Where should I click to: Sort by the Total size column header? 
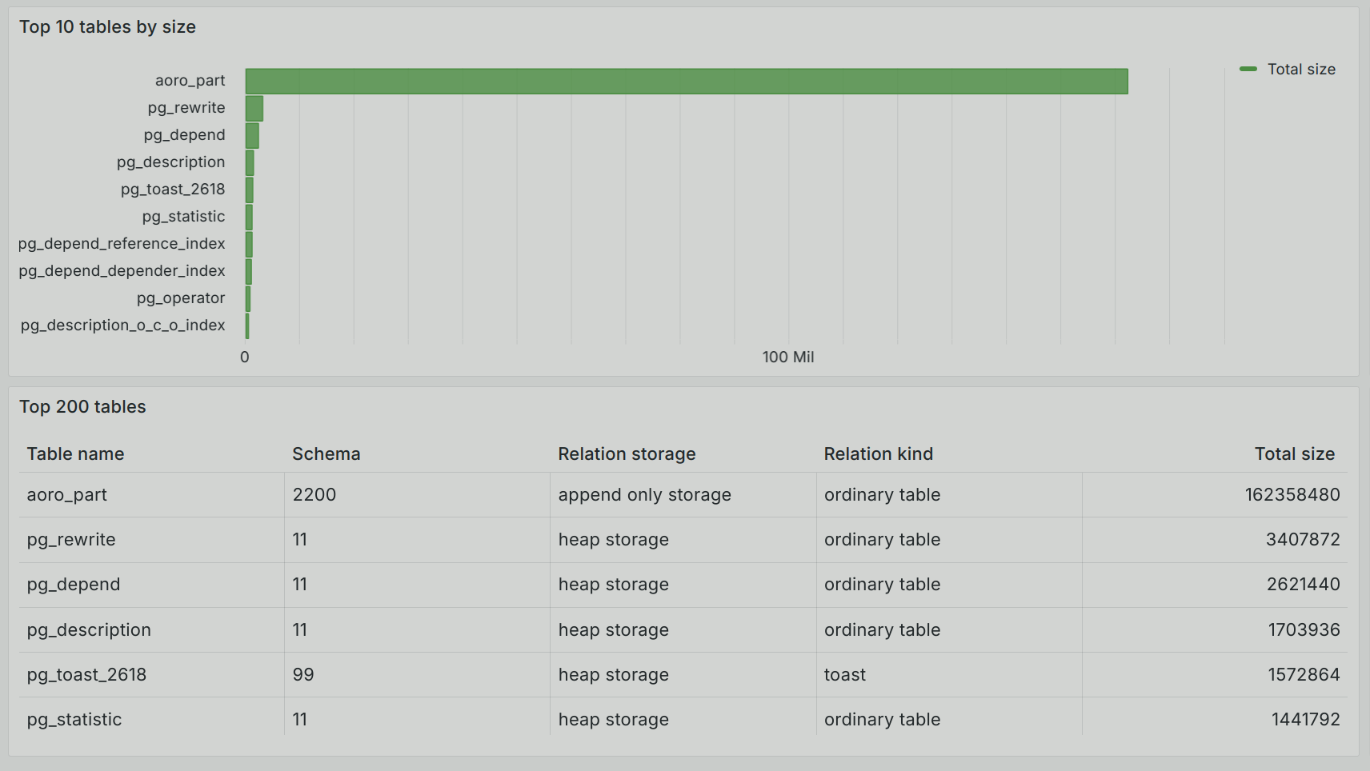click(x=1294, y=453)
